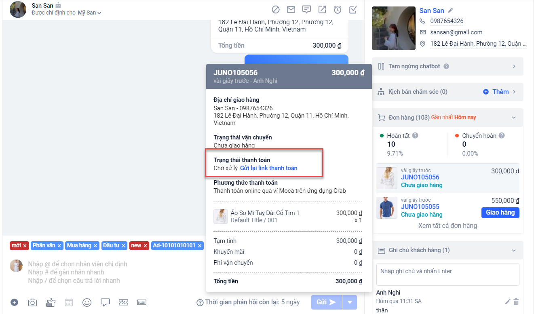Screen dimensions: 534x314
Task: Edit the Anh Nghi customer note
Action: (508, 301)
